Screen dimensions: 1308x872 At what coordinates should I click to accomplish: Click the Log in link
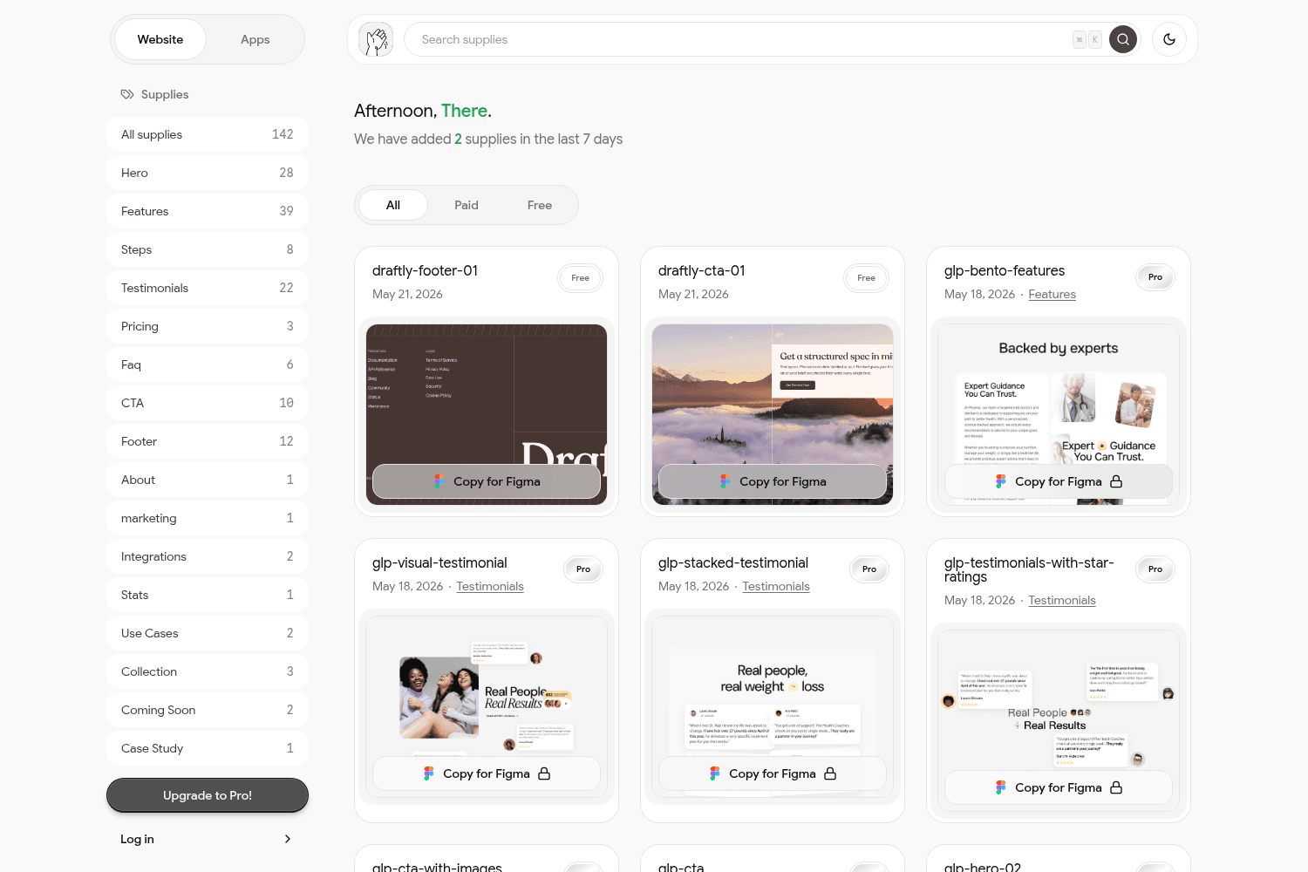click(x=208, y=839)
